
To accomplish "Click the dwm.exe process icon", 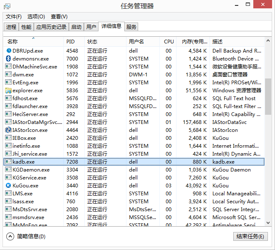I will [x=8, y=74].
